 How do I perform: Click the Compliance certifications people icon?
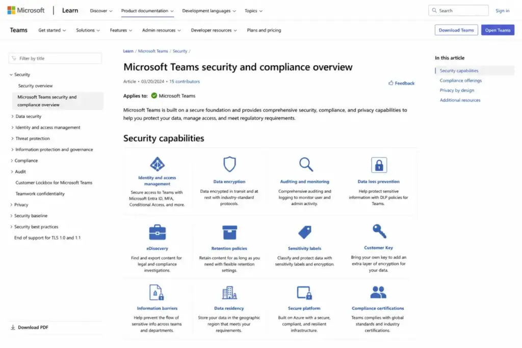pos(378,292)
